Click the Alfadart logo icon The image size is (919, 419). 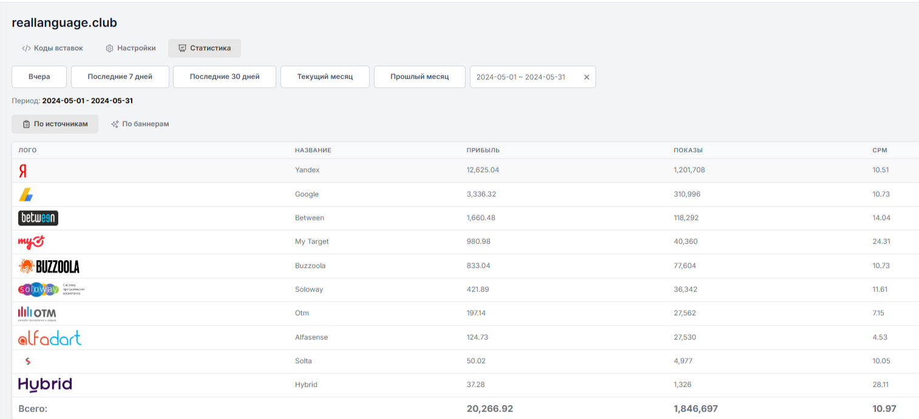pos(50,338)
